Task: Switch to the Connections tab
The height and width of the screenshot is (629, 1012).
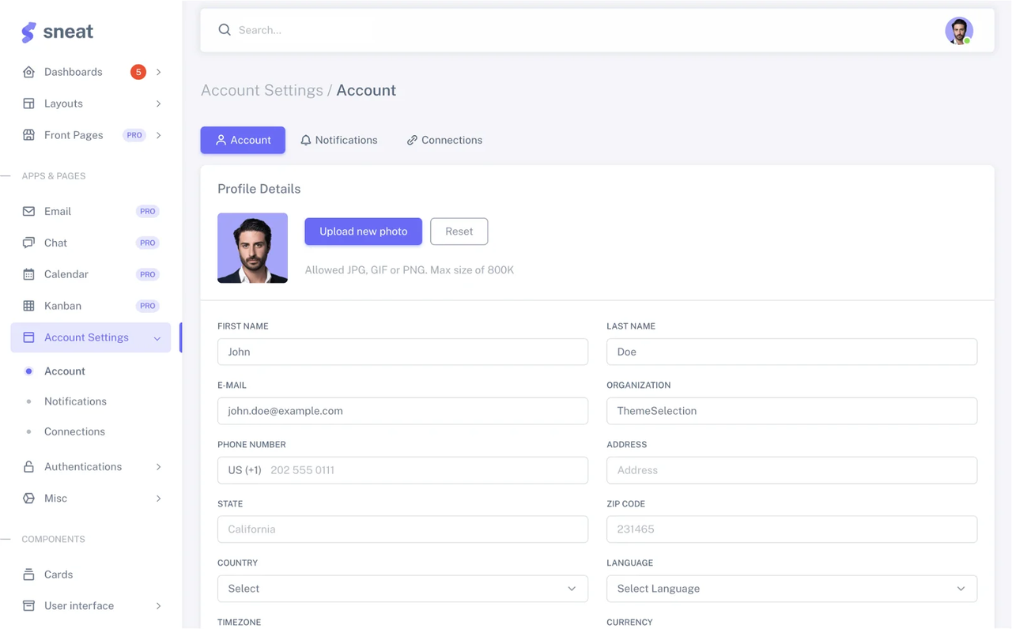Action: [444, 140]
